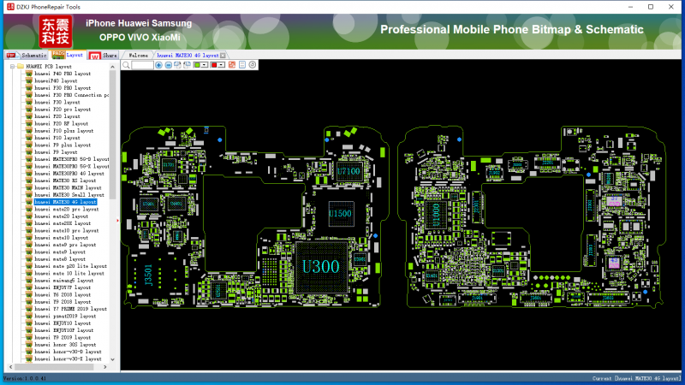Open huawei P20 RF layout
The width and height of the screenshot is (685, 385).
(61, 123)
